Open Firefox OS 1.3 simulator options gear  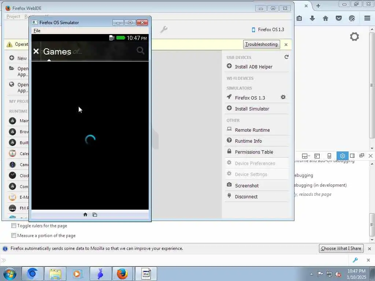(x=283, y=97)
